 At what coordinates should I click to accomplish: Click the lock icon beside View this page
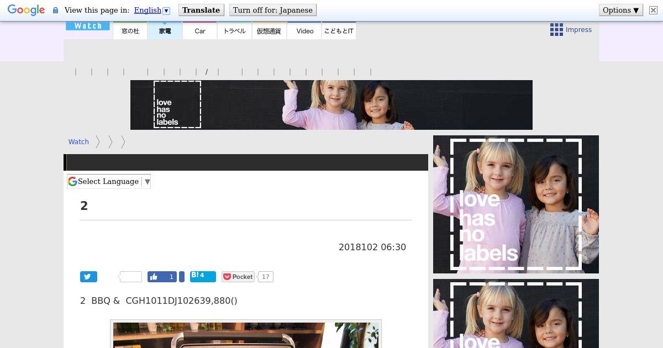click(x=55, y=10)
